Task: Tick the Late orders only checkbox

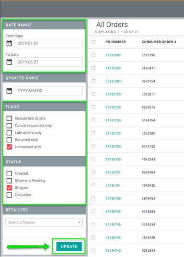Action: [9, 133]
